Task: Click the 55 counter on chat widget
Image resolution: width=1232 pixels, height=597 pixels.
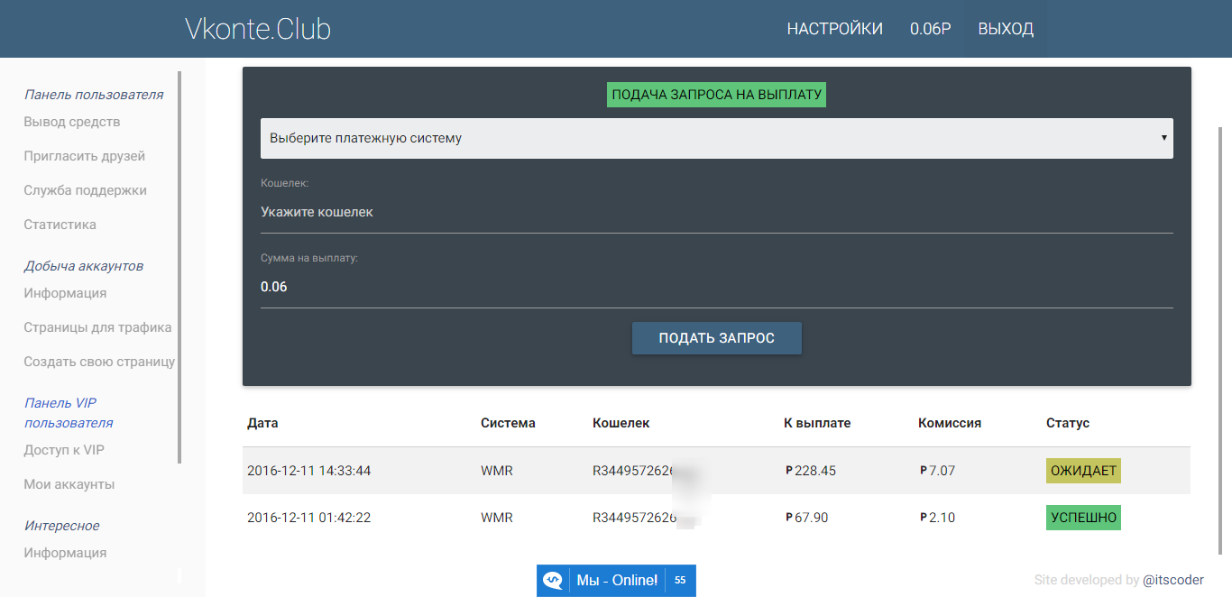Action: click(680, 581)
